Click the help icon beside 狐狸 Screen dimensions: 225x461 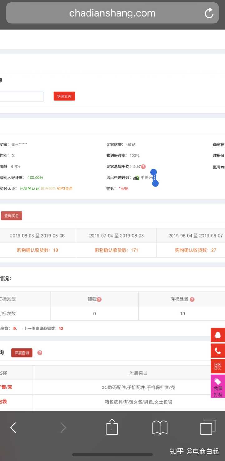(99, 300)
